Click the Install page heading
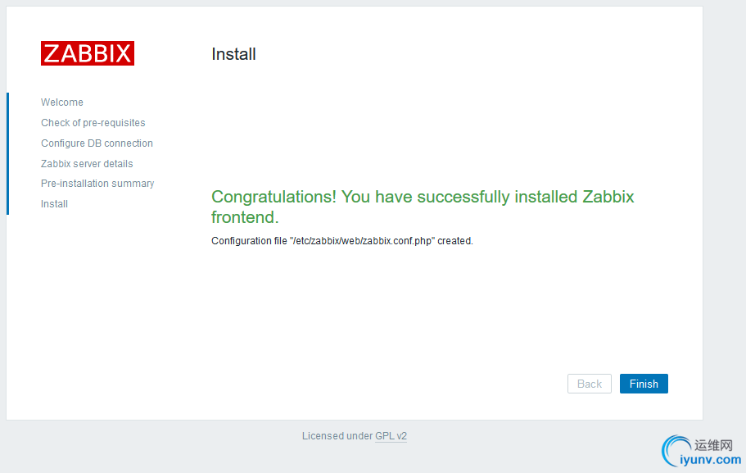746x473 pixels. (x=233, y=54)
